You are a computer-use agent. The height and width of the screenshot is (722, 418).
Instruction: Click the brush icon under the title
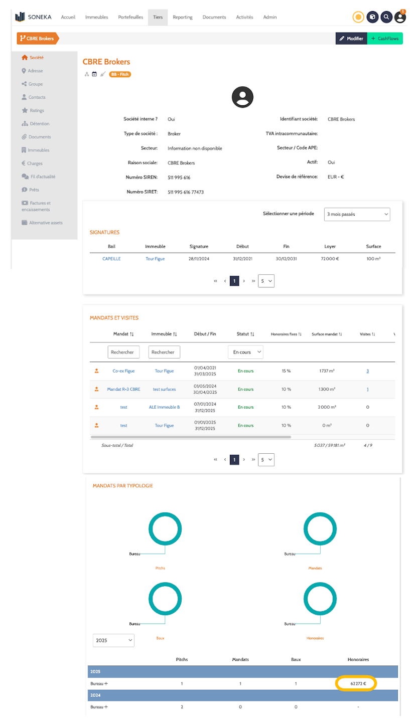102,74
